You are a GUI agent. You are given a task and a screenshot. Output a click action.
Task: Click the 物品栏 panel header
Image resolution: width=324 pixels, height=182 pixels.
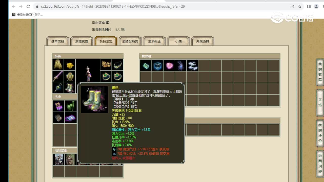pos(210,56)
